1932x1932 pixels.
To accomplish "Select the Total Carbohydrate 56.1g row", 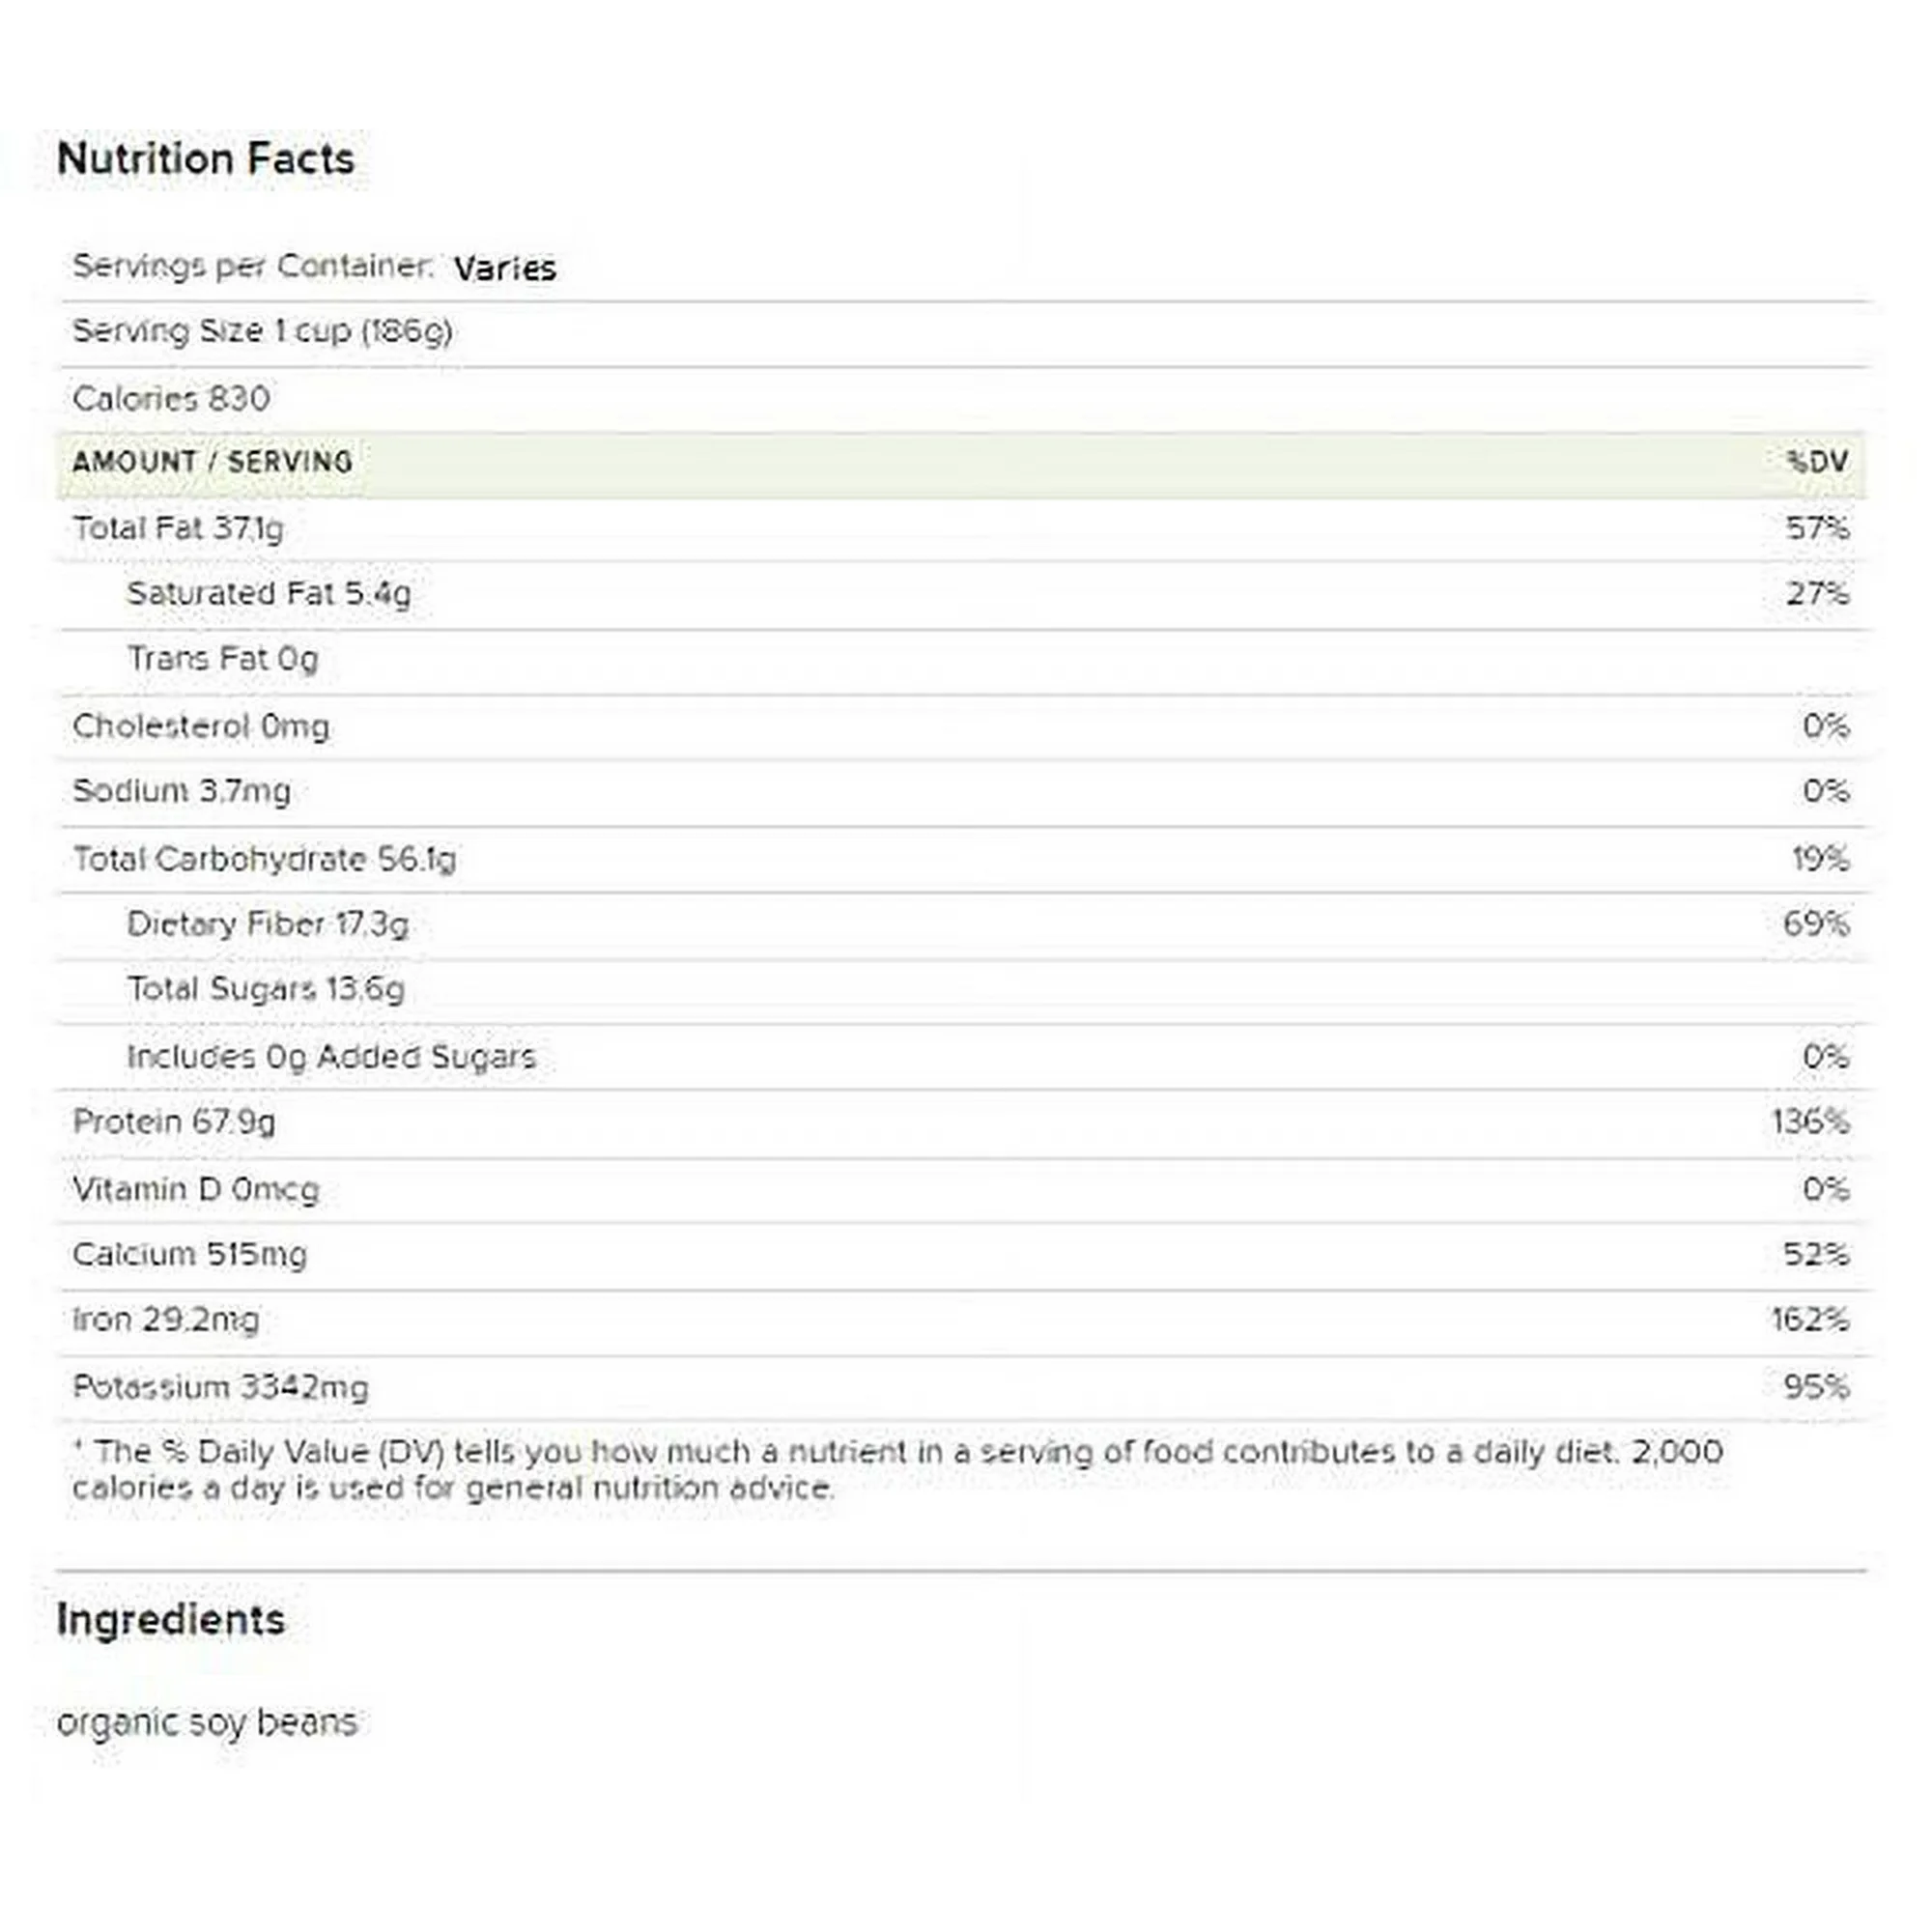I will click(x=264, y=859).
